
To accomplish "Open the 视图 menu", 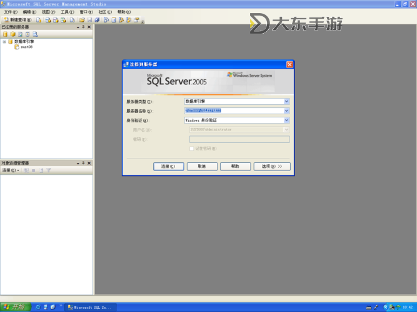I will coord(48,12).
